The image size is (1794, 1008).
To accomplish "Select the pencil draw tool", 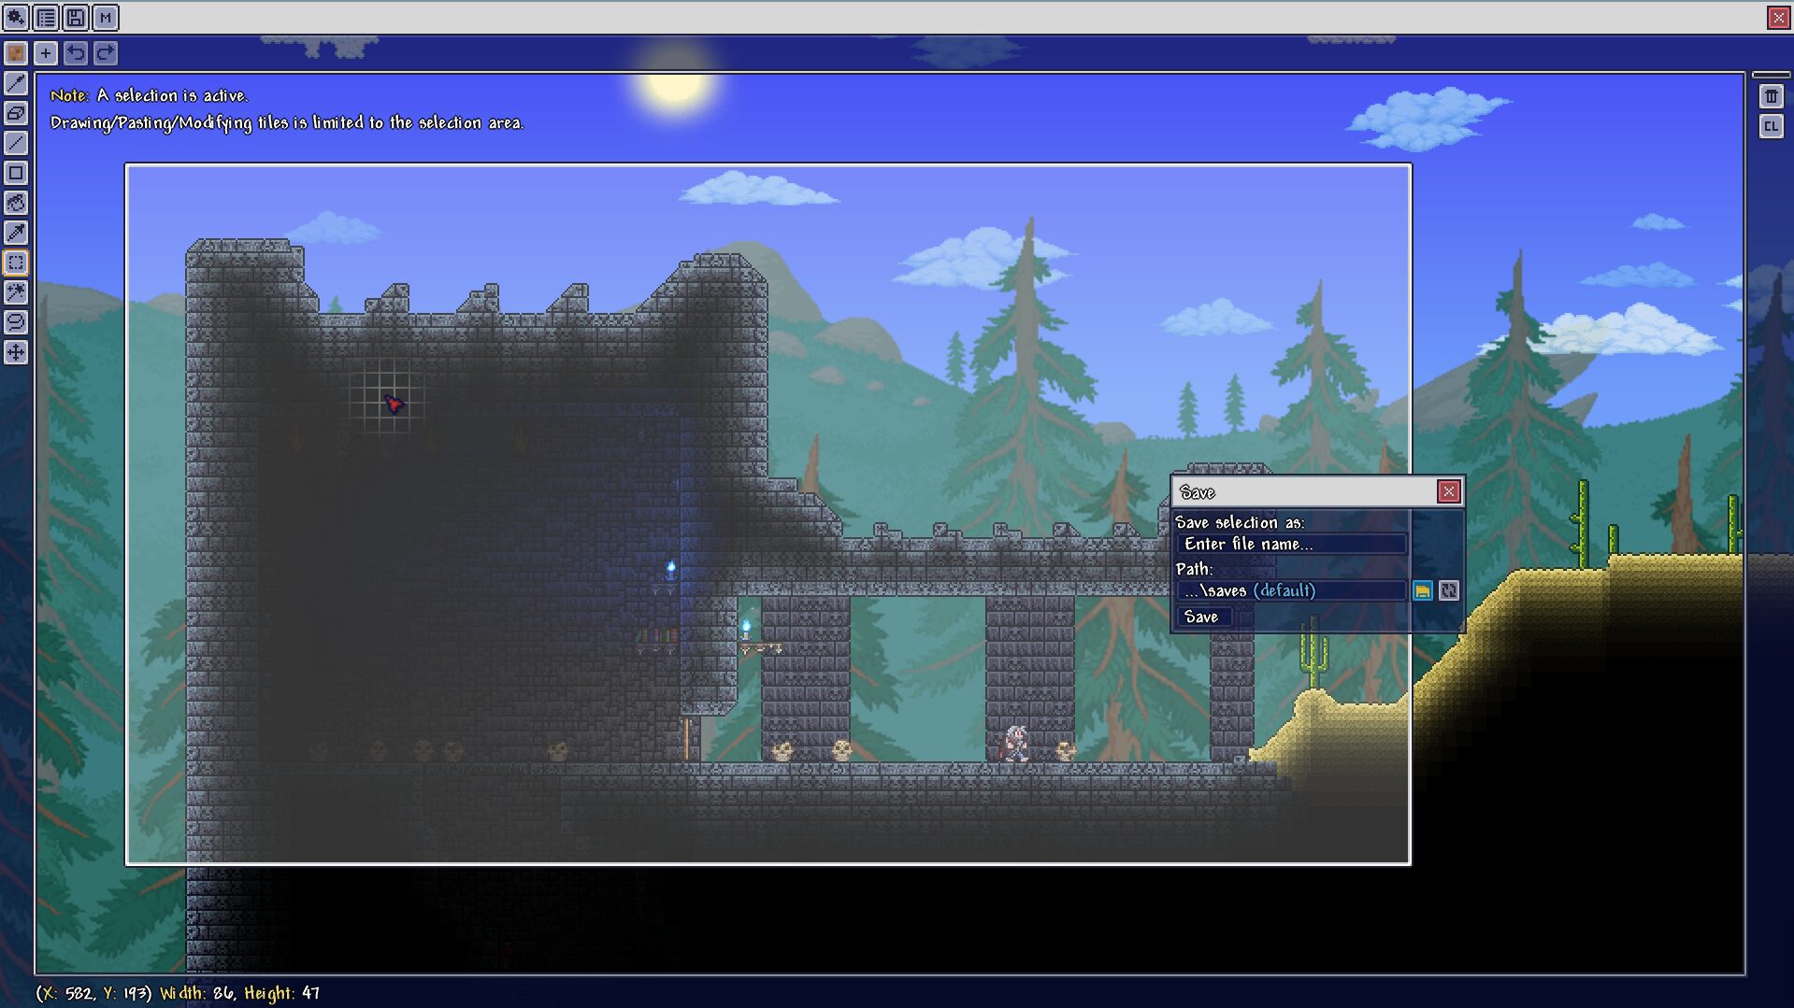I will (16, 83).
